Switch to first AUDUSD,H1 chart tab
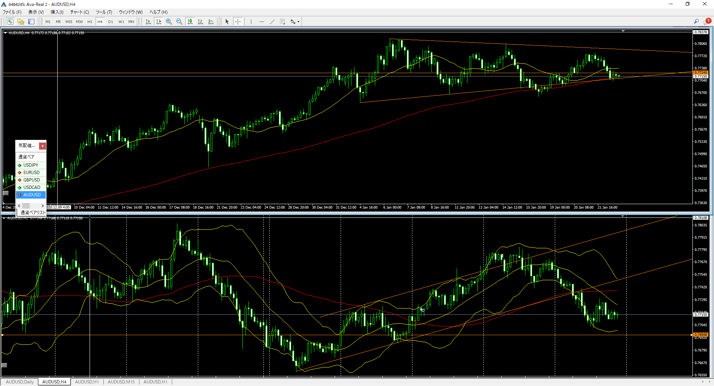This screenshot has height=386, width=714. coord(87,382)
